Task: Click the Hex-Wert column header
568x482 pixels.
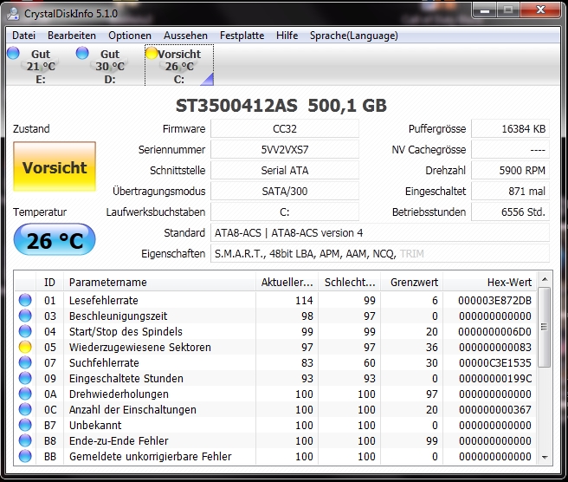Action: [490, 282]
